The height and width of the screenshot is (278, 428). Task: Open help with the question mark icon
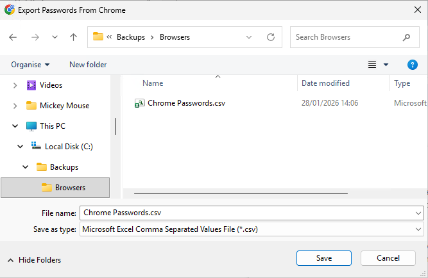(412, 65)
